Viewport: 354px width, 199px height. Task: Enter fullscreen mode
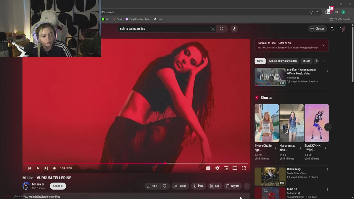[244, 168]
